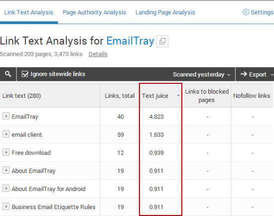Select the 4.823 text juice value

(x=156, y=117)
